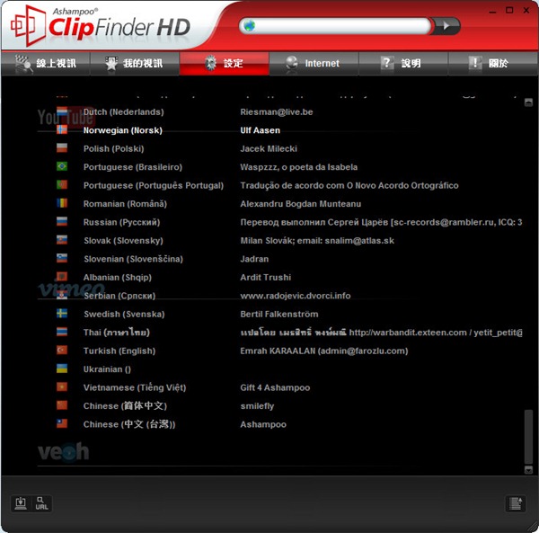
Task: Click the download clip icon at bottom left
Action: (21, 503)
